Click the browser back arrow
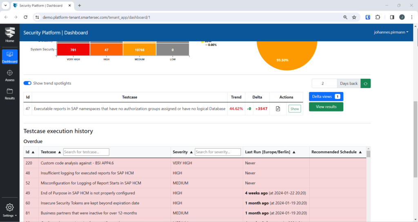Image resolution: width=418 pixels, height=222 pixels. tap(6, 17)
